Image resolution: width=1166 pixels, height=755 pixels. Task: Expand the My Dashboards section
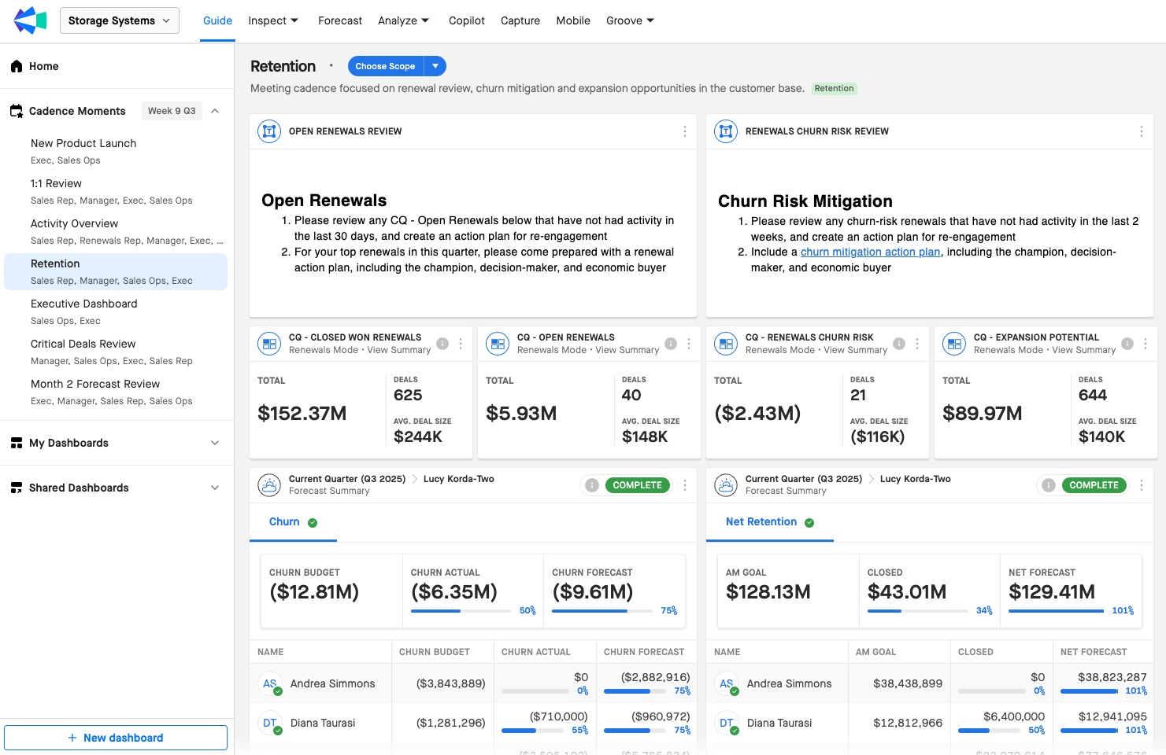(x=215, y=443)
